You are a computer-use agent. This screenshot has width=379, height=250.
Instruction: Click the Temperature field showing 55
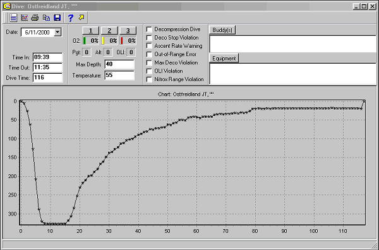click(x=119, y=75)
